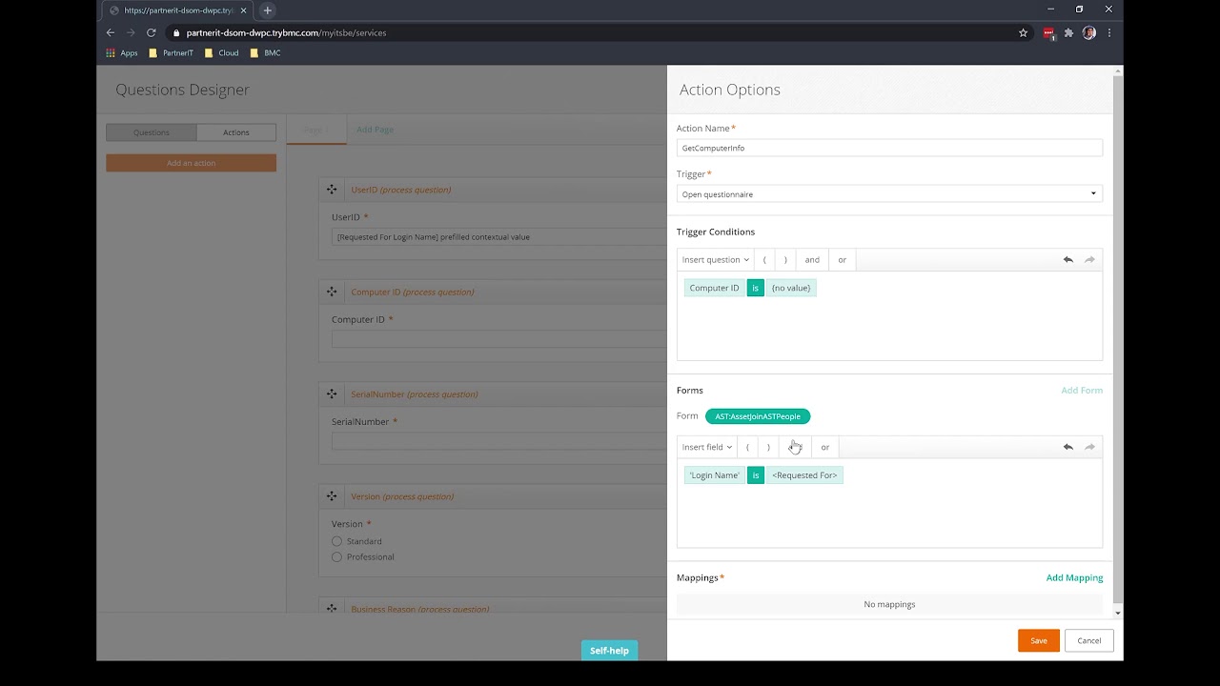1220x686 pixels.
Task: Open a new browser tab
Action: tap(267, 10)
